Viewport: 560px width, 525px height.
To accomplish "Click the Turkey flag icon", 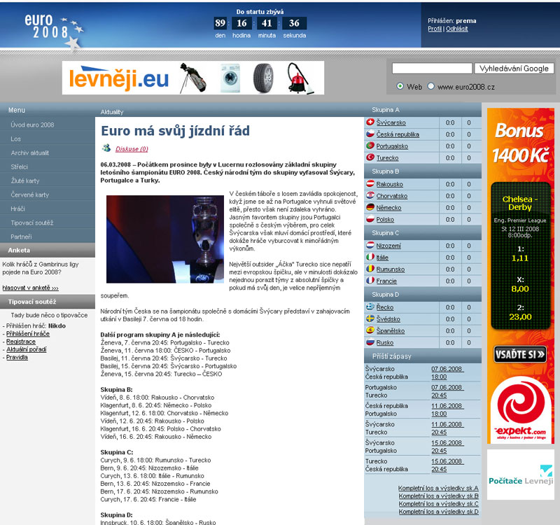I will point(370,157).
